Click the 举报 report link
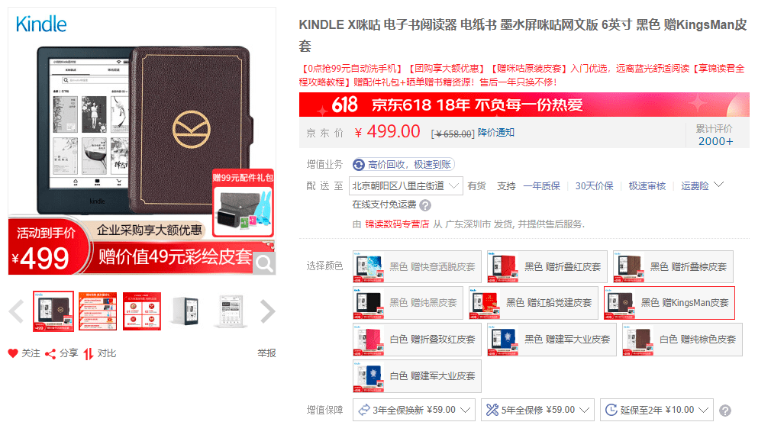The width and height of the screenshot is (771, 422). [x=266, y=353]
